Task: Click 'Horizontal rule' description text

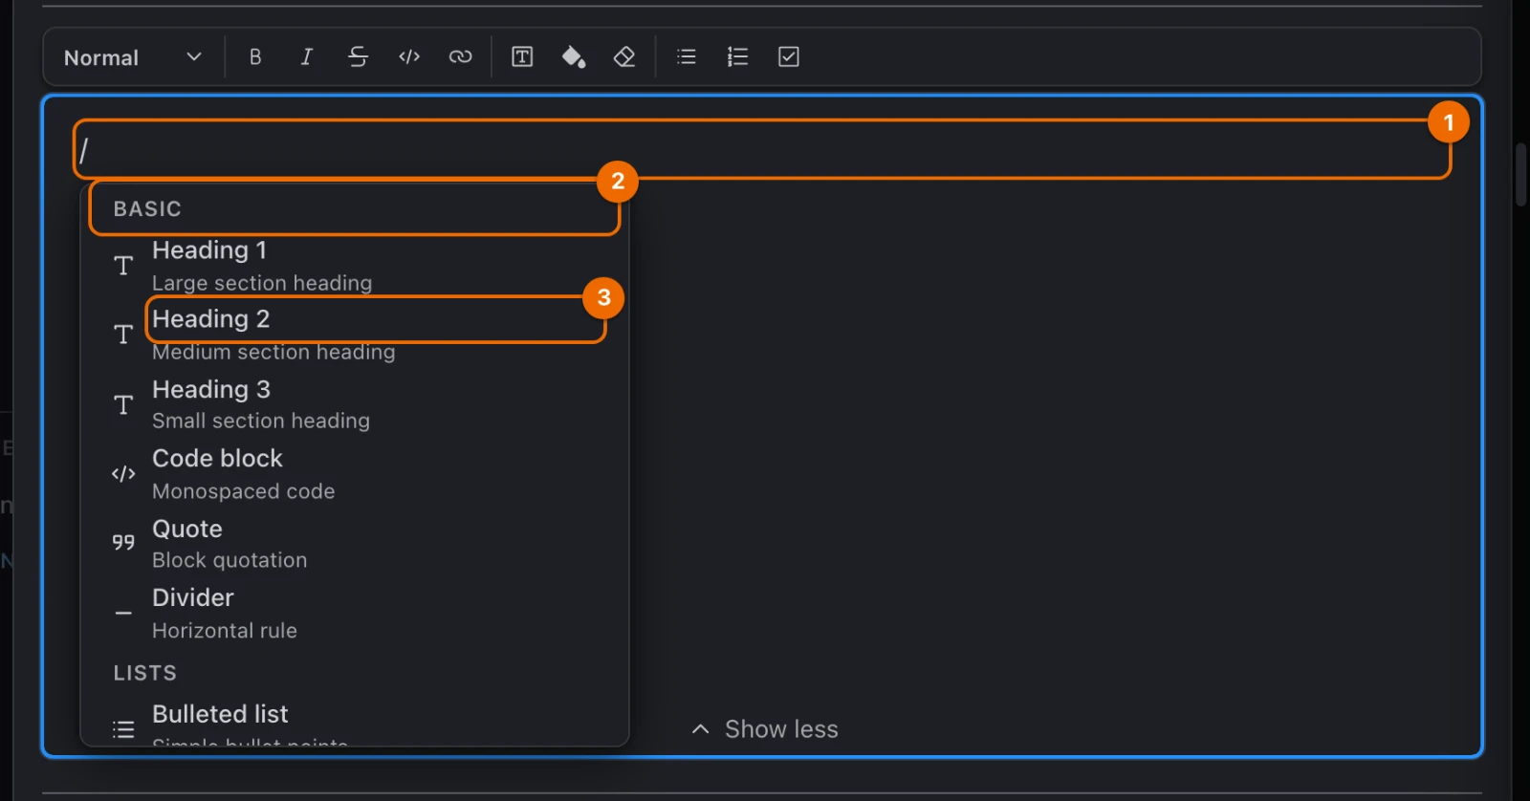Action: pyautogui.click(x=225, y=631)
